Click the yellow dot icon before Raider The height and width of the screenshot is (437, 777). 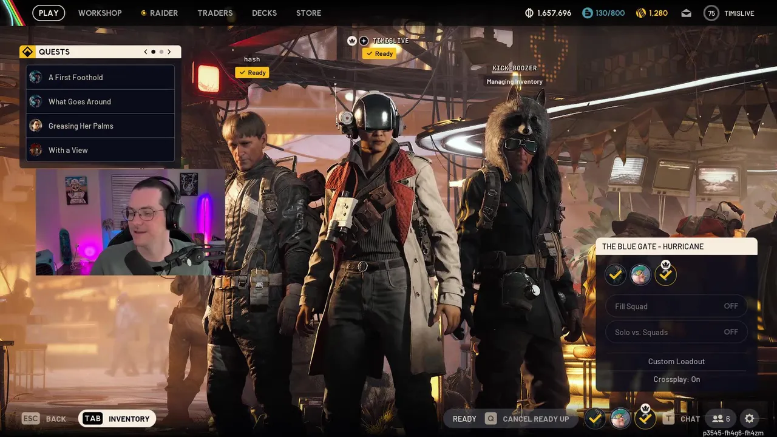tap(143, 13)
